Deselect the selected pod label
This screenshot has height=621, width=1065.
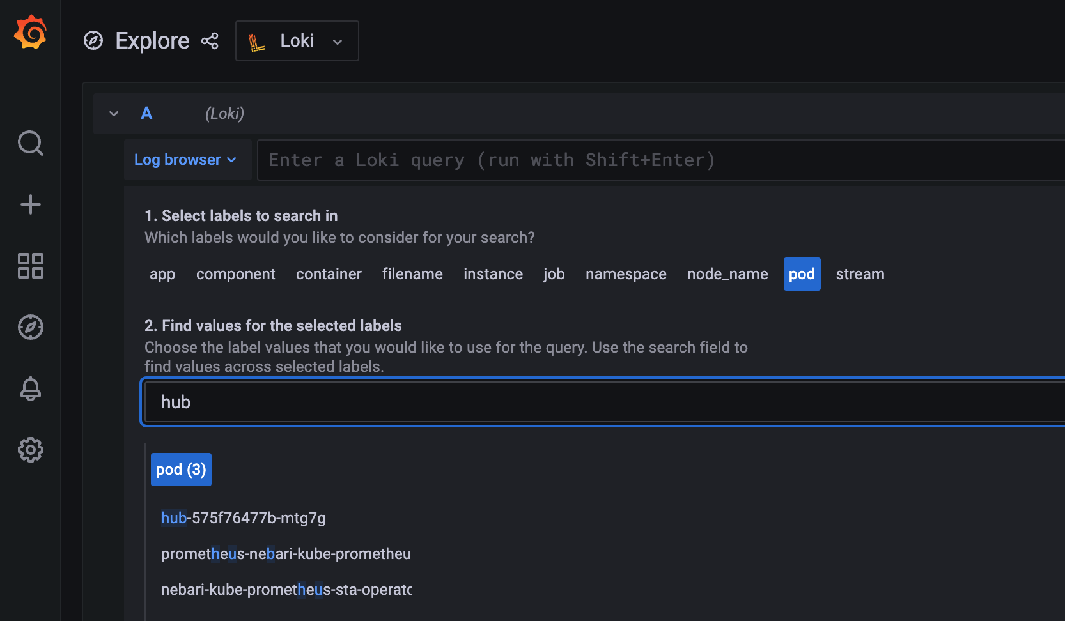pyautogui.click(x=802, y=274)
